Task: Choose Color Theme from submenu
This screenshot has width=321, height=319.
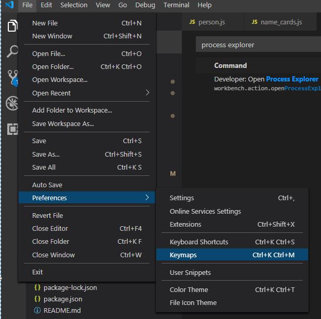Action: [x=232, y=290]
